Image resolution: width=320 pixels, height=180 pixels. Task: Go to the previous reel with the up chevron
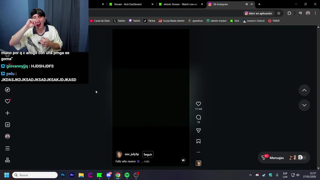(x=304, y=90)
